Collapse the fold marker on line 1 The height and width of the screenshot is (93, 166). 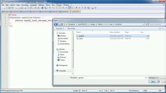9,15
